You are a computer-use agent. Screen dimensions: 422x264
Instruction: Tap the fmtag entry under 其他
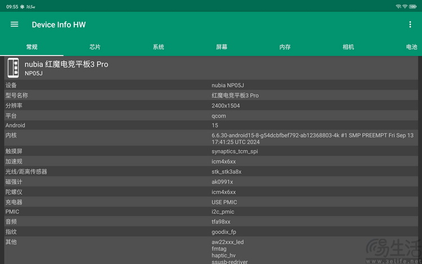tap(219, 249)
